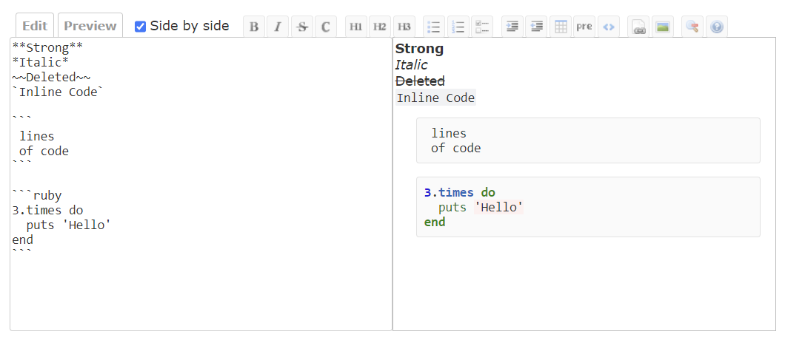Insert H1 heading
This screenshot has width=785, height=340.
pos(356,27)
